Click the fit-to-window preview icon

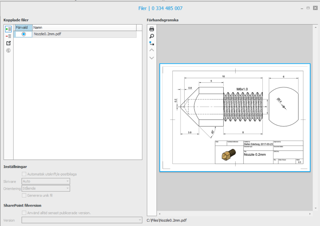[152, 43]
